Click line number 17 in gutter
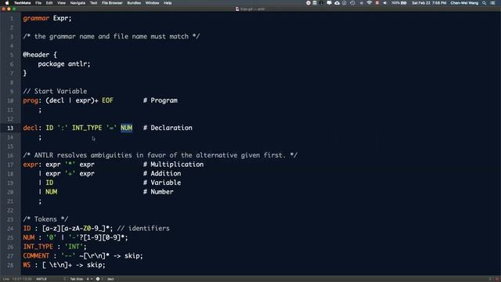Viewport: 501px width, 282px height. 10,164
